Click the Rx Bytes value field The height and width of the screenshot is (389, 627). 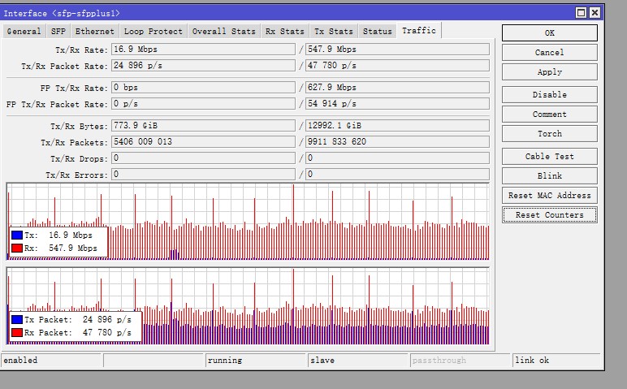[x=397, y=126]
